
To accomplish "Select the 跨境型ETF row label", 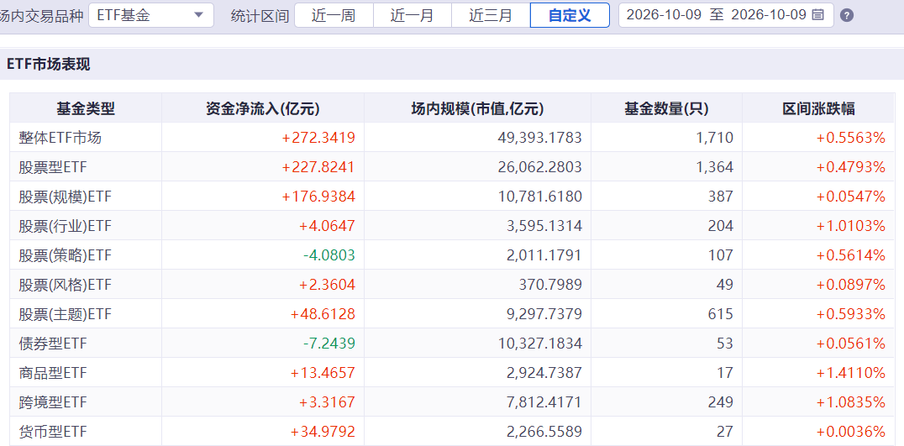I will pyautogui.click(x=52, y=402).
